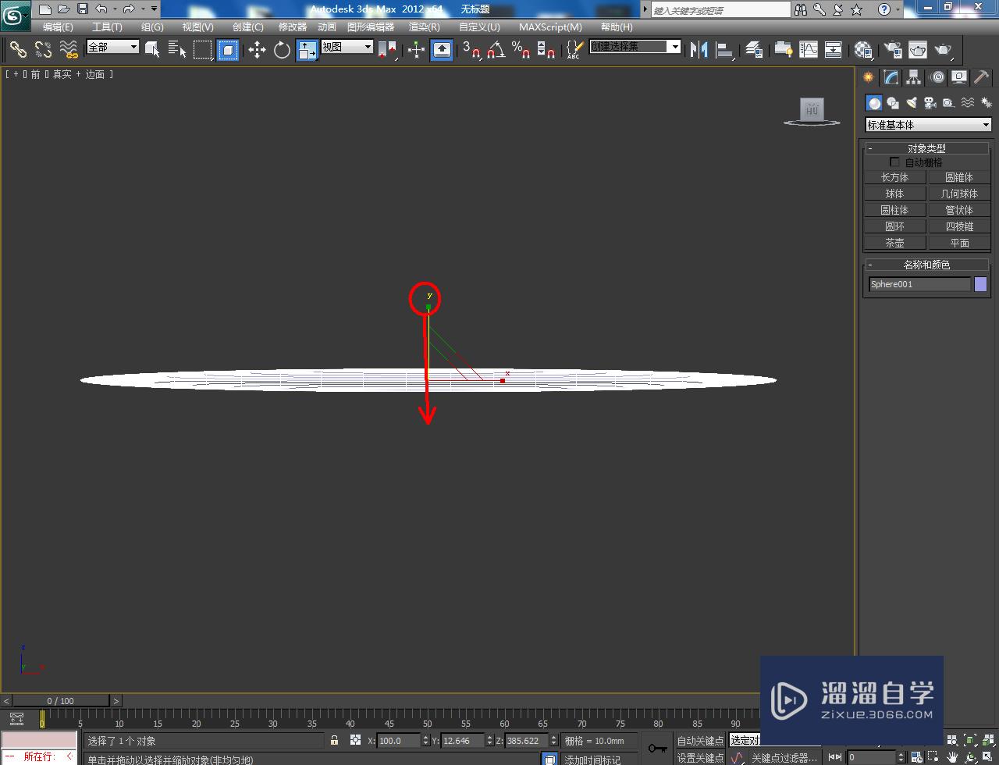
Task: Select the Use Pivot Point Center icon
Action: (387, 50)
